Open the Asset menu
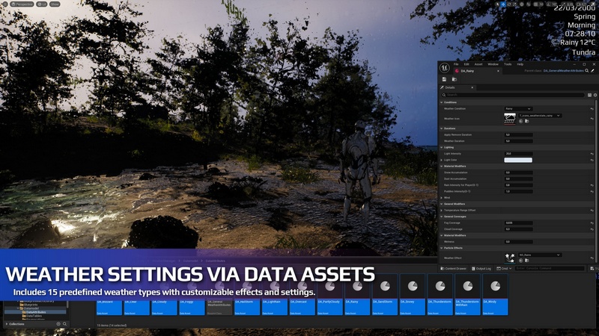The height and width of the screenshot is (336, 599). pyautogui.click(x=479, y=64)
